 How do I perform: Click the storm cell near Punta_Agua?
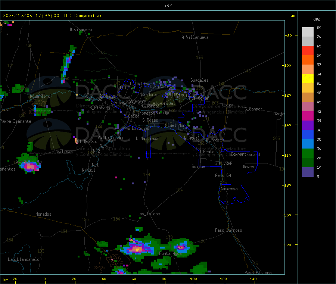[182, 247]
